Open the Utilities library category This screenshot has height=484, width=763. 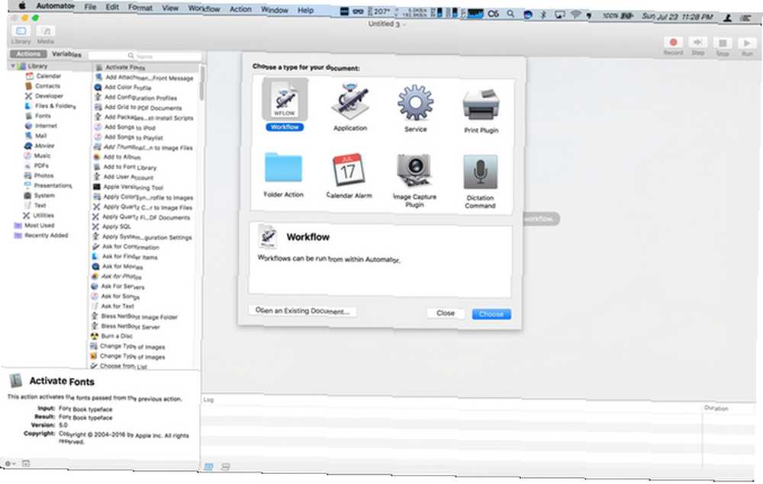pyautogui.click(x=43, y=215)
